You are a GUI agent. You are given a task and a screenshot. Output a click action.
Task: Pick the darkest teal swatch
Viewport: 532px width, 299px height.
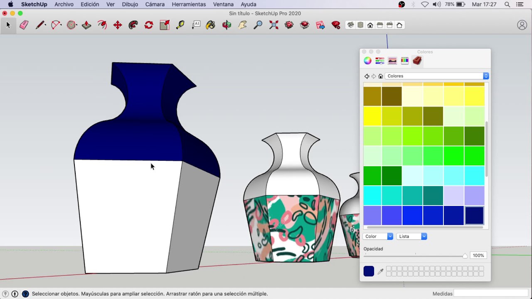click(x=433, y=196)
